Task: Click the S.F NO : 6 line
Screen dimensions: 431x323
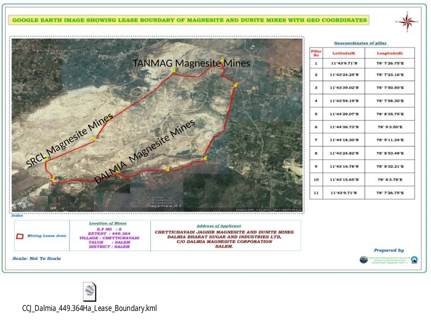Action: pos(109,229)
